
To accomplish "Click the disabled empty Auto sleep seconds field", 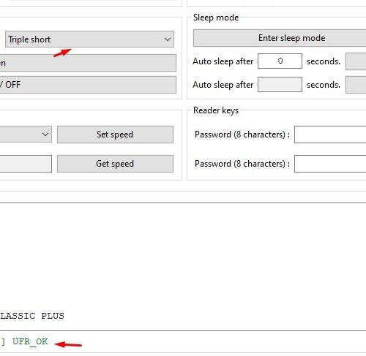I will [280, 85].
